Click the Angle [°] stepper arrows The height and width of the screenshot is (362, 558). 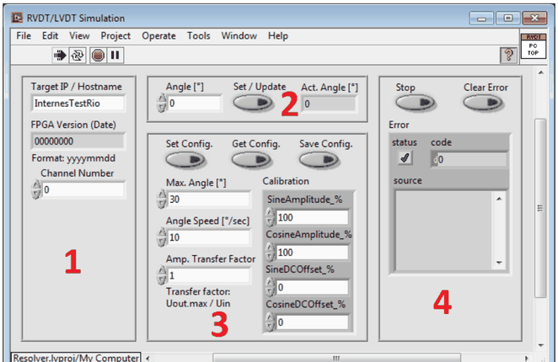pyautogui.click(x=162, y=103)
